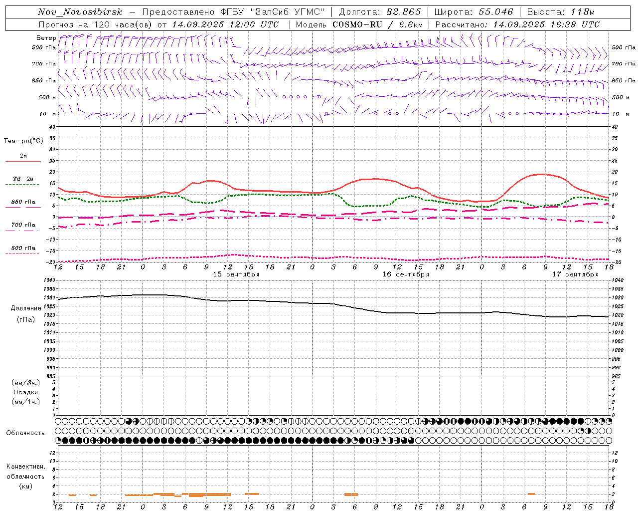Click the red solid legend line under '2м'
This screenshot has width=638, height=511.
(23, 162)
